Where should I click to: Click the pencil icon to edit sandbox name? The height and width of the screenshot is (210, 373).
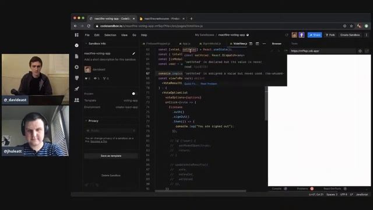[x=133, y=54]
